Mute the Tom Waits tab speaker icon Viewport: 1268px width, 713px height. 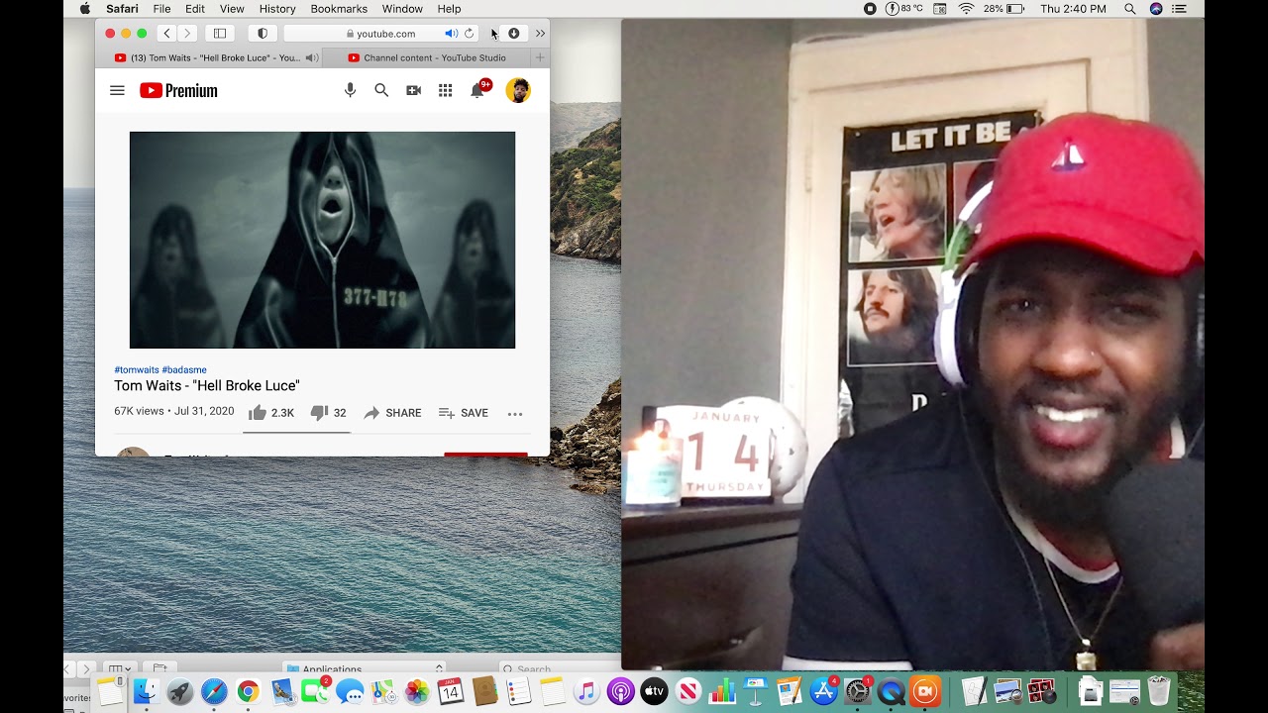coord(311,58)
